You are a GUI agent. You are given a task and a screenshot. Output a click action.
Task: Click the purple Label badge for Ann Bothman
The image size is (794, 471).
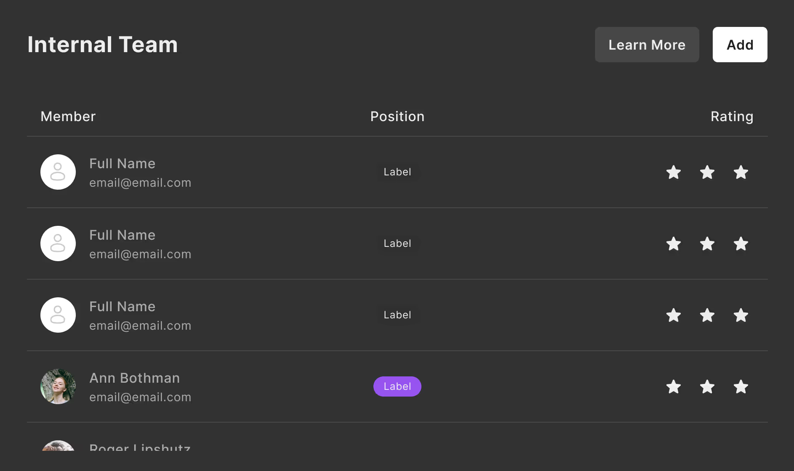(x=397, y=386)
